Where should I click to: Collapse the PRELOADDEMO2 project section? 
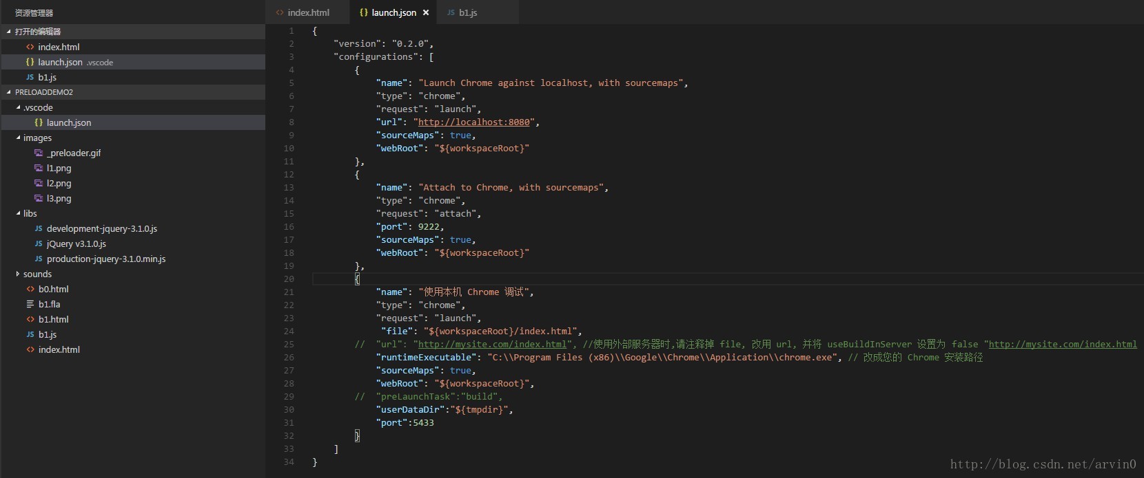click(9, 92)
